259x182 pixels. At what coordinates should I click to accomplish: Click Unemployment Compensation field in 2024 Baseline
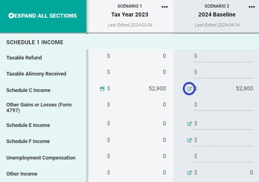[x=225, y=156]
